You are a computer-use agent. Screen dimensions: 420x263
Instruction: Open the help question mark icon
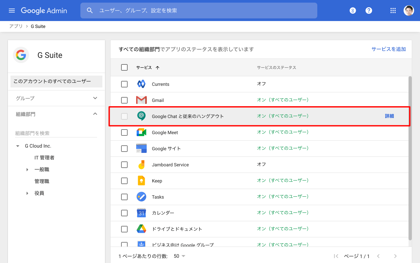click(x=369, y=11)
